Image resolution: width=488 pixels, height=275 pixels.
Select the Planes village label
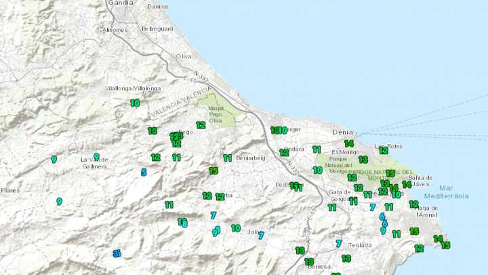(9, 191)
